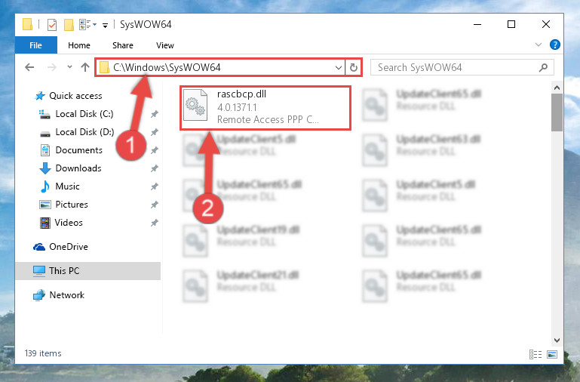Expand the ribbon using the chevron

tap(539, 45)
